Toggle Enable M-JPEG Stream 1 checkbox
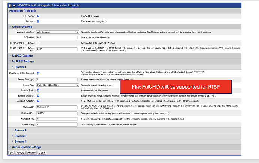259x163 pixels. click(38, 73)
